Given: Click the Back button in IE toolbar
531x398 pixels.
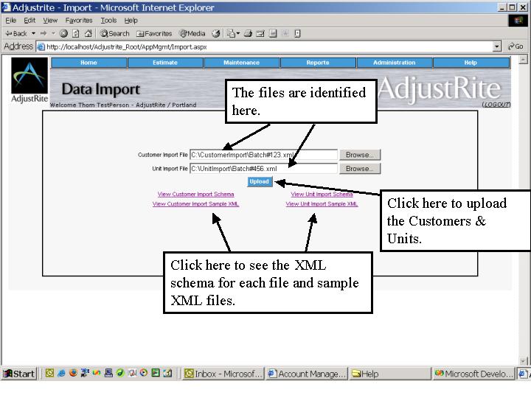Looking at the screenshot, I should click(x=16, y=33).
